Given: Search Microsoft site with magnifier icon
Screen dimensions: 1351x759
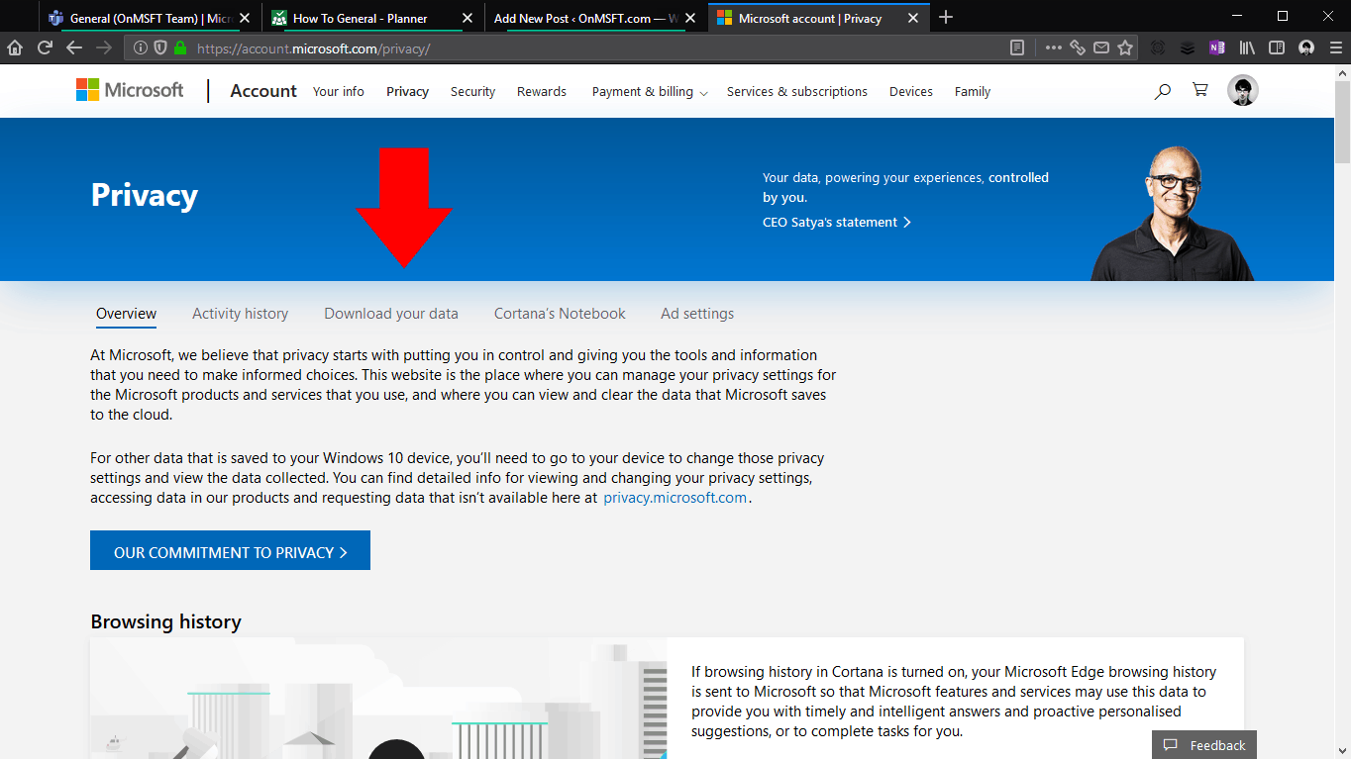Looking at the screenshot, I should click(1163, 91).
